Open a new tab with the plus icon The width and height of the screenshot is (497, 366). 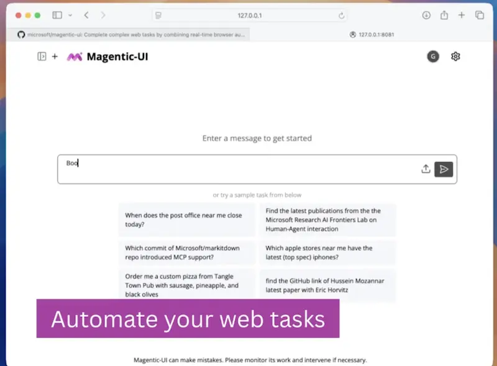(462, 15)
